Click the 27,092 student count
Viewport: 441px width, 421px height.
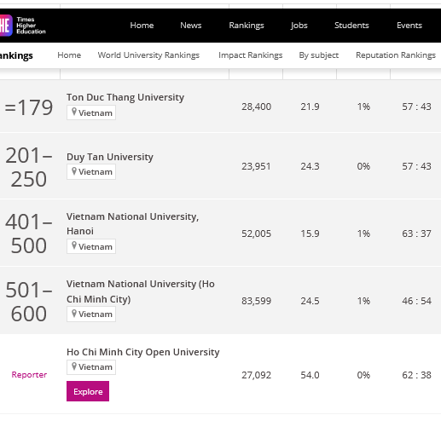pyautogui.click(x=256, y=375)
